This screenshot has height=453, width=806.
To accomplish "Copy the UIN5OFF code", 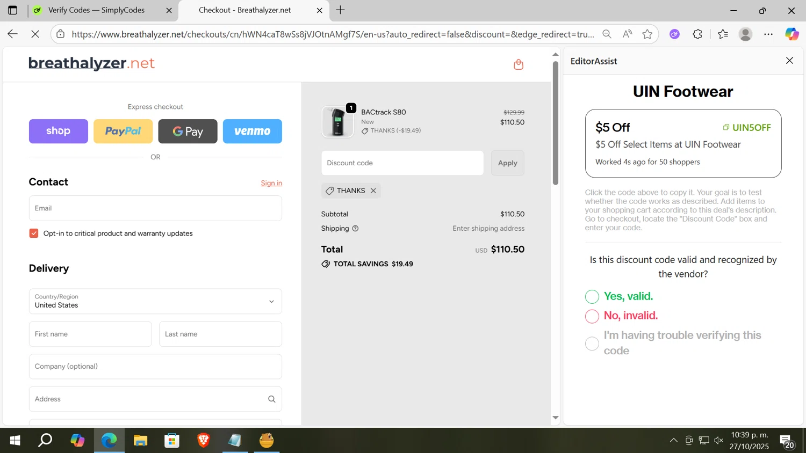I will click(747, 127).
